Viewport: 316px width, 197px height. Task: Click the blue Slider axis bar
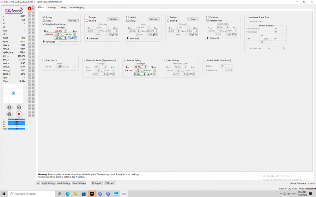pos(16,129)
